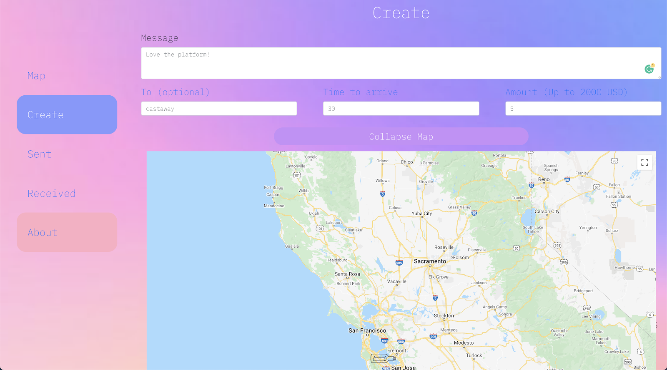This screenshot has height=370, width=667.
Task: Click the Message text area
Action: pos(401,63)
